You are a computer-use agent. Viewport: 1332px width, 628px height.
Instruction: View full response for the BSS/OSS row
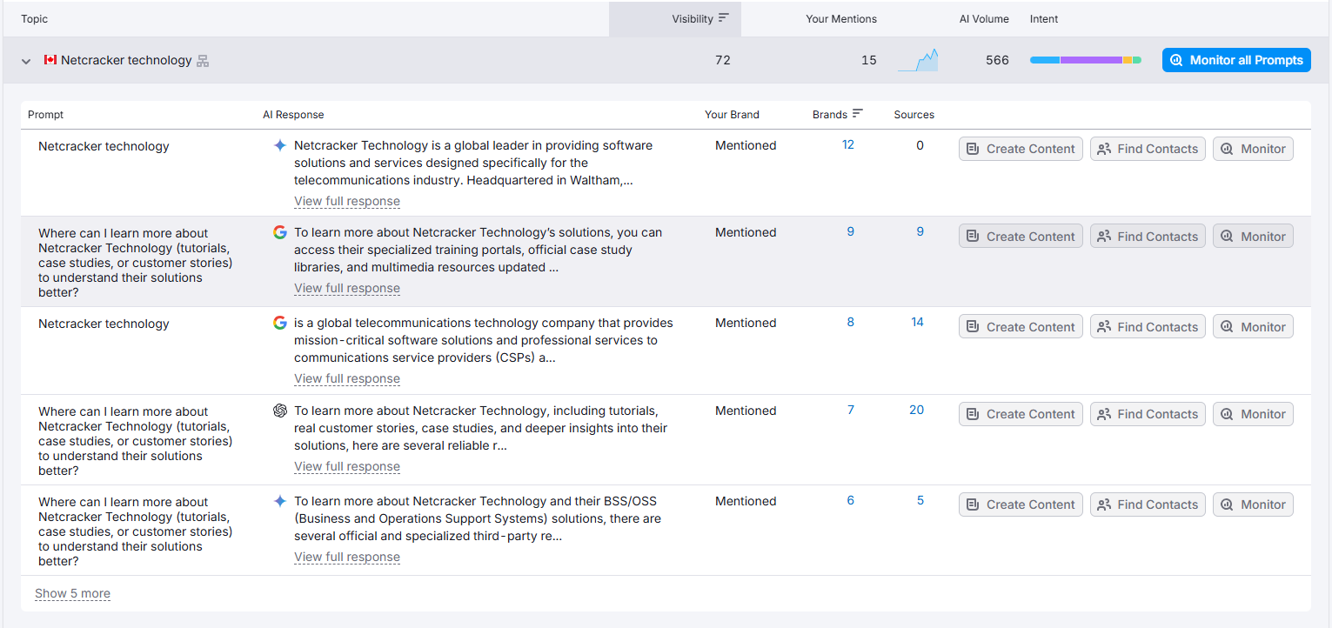pyautogui.click(x=347, y=557)
